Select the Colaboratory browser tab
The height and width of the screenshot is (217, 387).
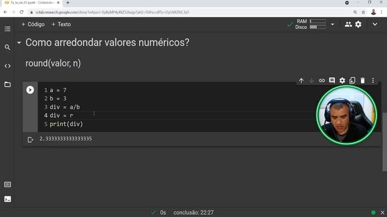pyautogui.click(x=31, y=2)
